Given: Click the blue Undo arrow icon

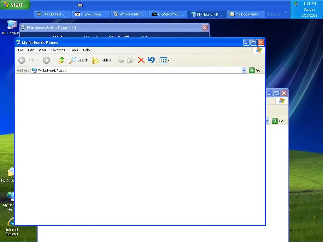Looking at the screenshot, I should tap(151, 60).
